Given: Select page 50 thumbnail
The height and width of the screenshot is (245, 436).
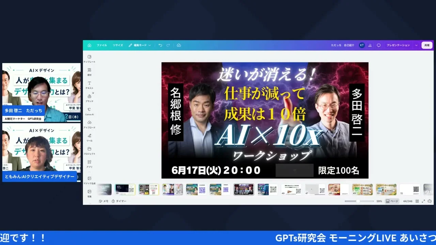Looking at the screenshot, I should tap(386, 190).
